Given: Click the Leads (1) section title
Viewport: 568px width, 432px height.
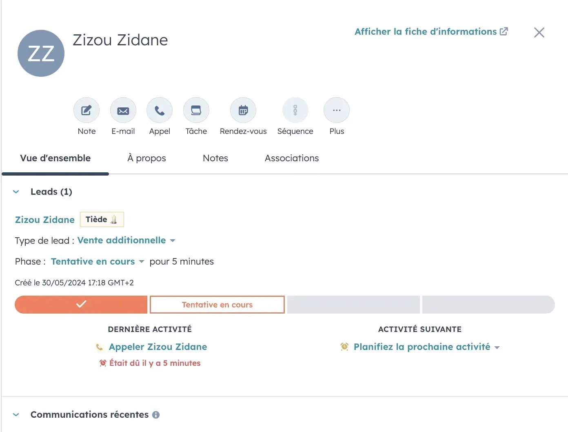Looking at the screenshot, I should click(51, 192).
